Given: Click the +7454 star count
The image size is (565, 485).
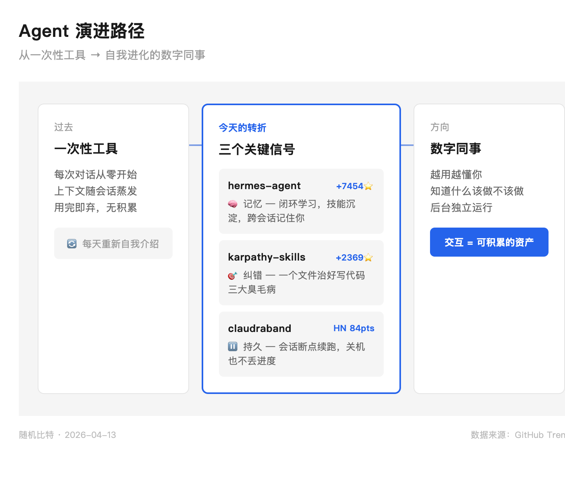Looking at the screenshot, I should coord(350,186).
